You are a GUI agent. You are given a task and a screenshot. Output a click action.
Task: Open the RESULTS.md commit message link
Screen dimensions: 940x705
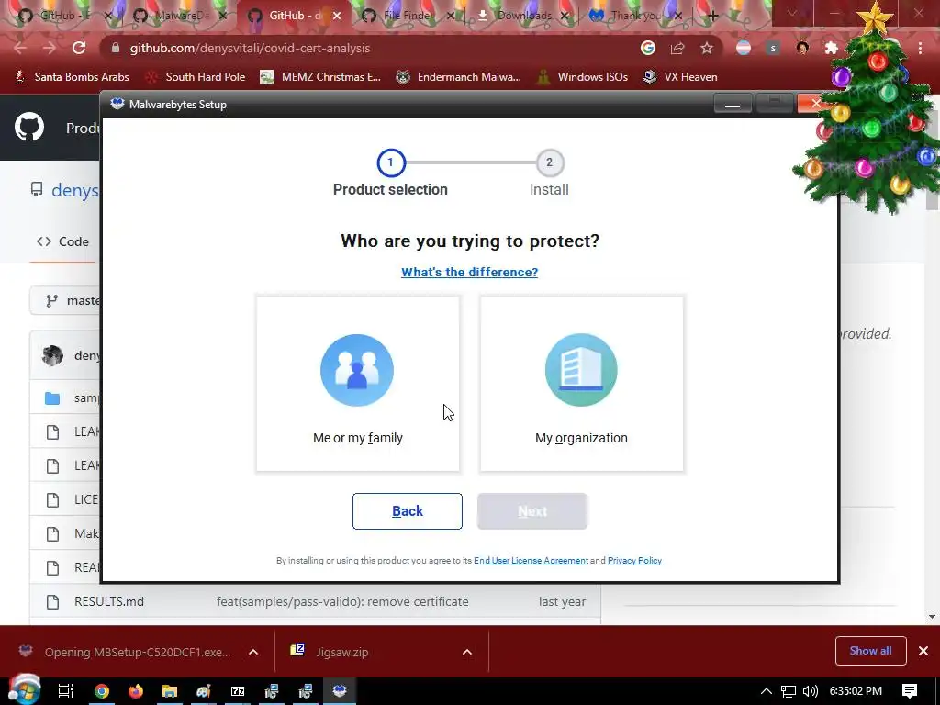coord(342,602)
